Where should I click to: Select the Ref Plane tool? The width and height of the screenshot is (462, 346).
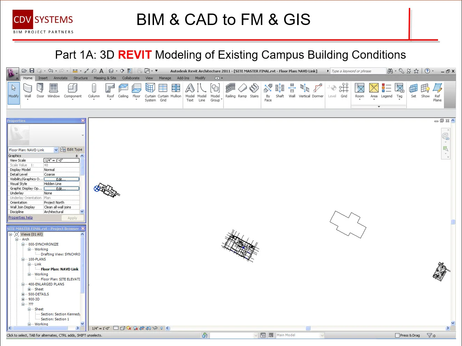click(437, 92)
